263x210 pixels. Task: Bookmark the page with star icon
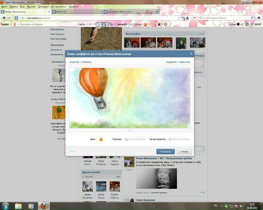pos(179,18)
